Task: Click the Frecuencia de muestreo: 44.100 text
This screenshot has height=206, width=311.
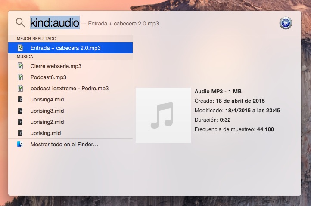Action: (234, 129)
